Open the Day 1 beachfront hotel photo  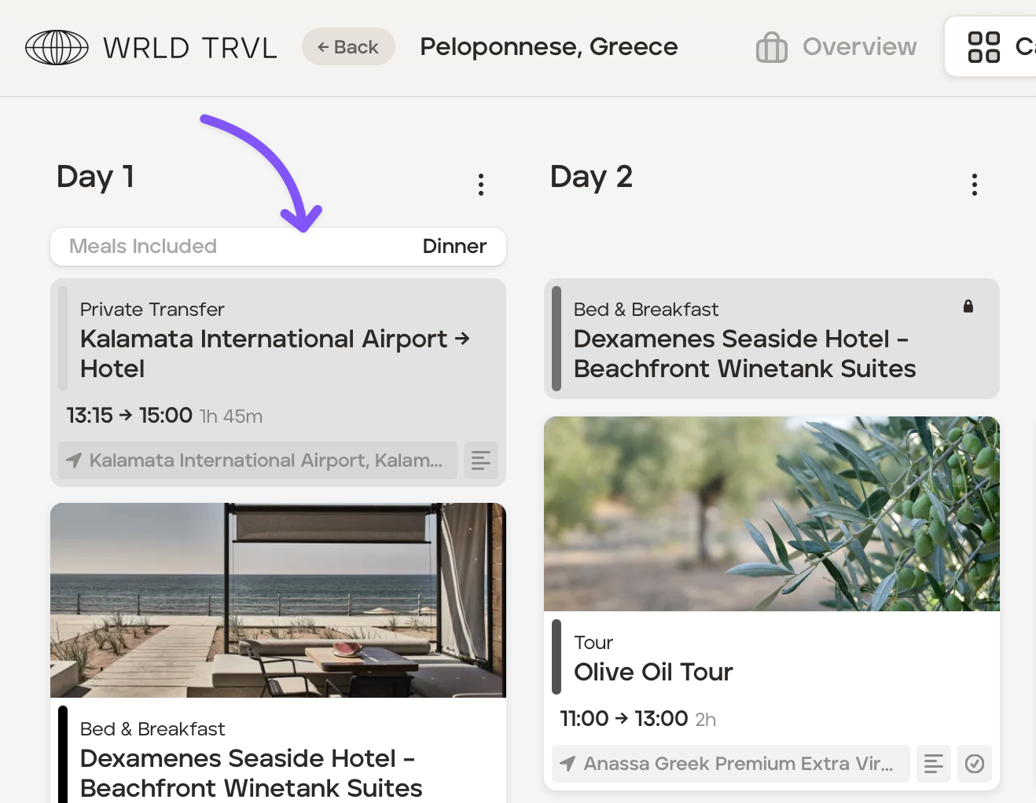click(x=278, y=600)
